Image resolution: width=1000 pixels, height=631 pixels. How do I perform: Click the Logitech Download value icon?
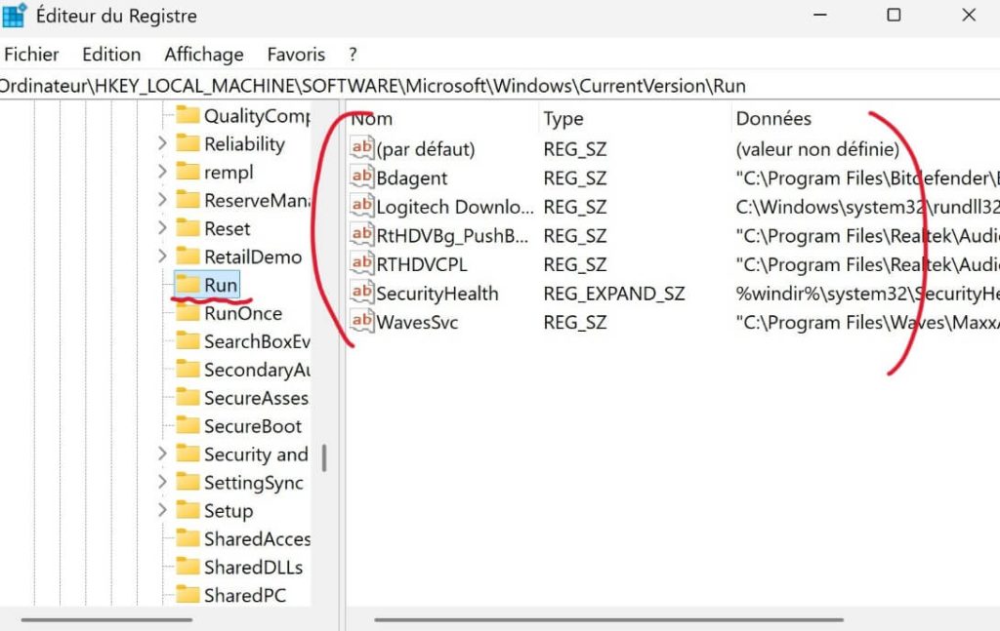pos(362,207)
